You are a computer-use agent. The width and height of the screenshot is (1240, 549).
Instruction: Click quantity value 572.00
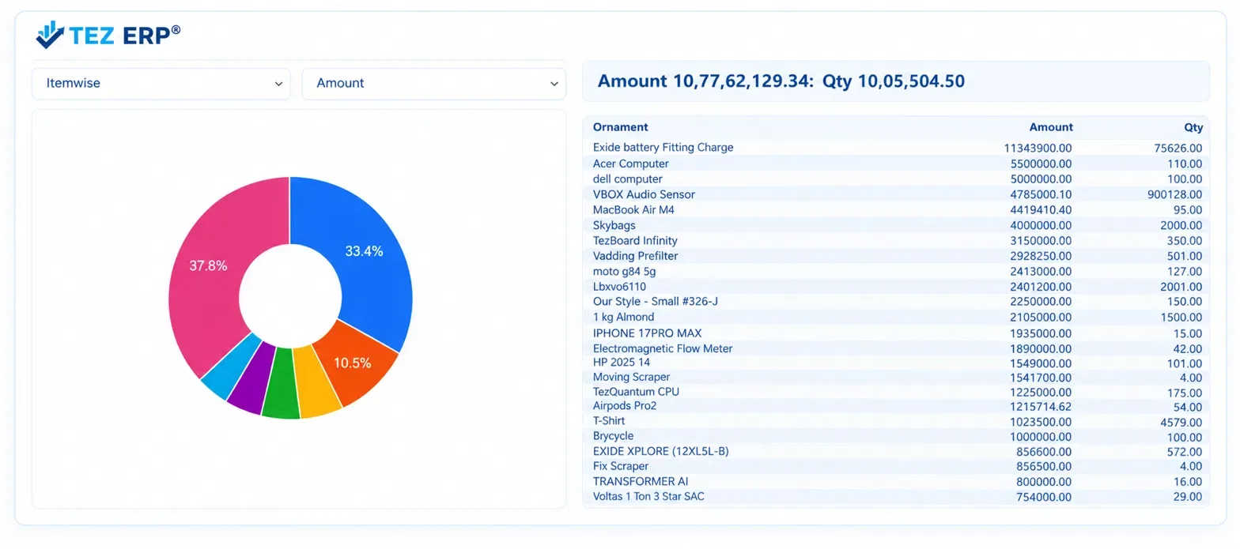(1184, 452)
